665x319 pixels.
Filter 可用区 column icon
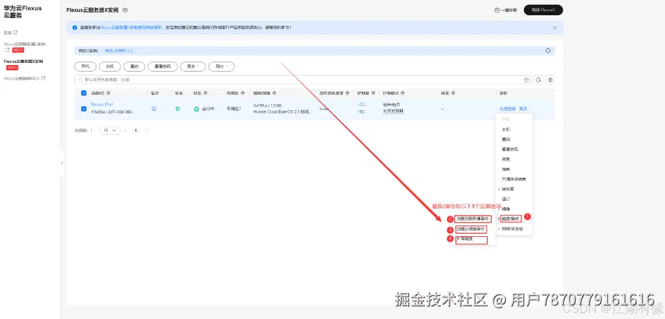point(243,93)
